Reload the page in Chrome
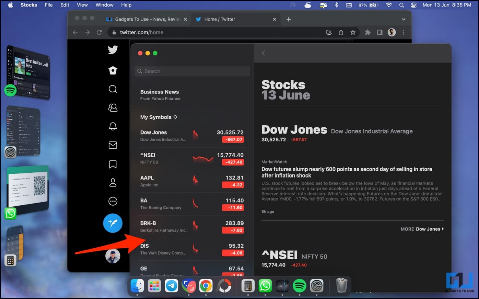The height and width of the screenshot is (299, 479). pyautogui.click(x=99, y=32)
